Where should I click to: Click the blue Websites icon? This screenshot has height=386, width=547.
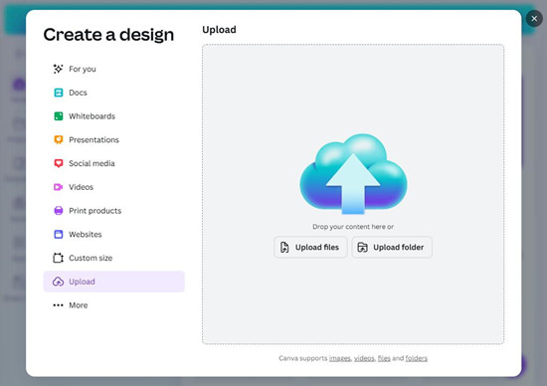59,234
